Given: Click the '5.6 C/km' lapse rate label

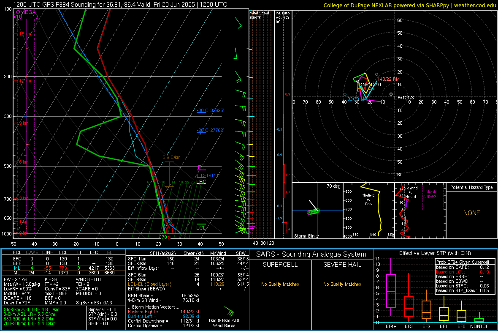Looking at the screenshot, I should (x=171, y=157).
